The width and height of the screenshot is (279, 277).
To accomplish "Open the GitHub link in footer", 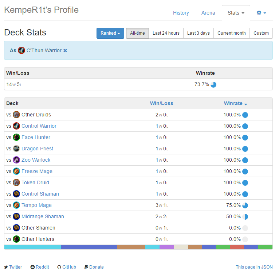I will [67, 267].
